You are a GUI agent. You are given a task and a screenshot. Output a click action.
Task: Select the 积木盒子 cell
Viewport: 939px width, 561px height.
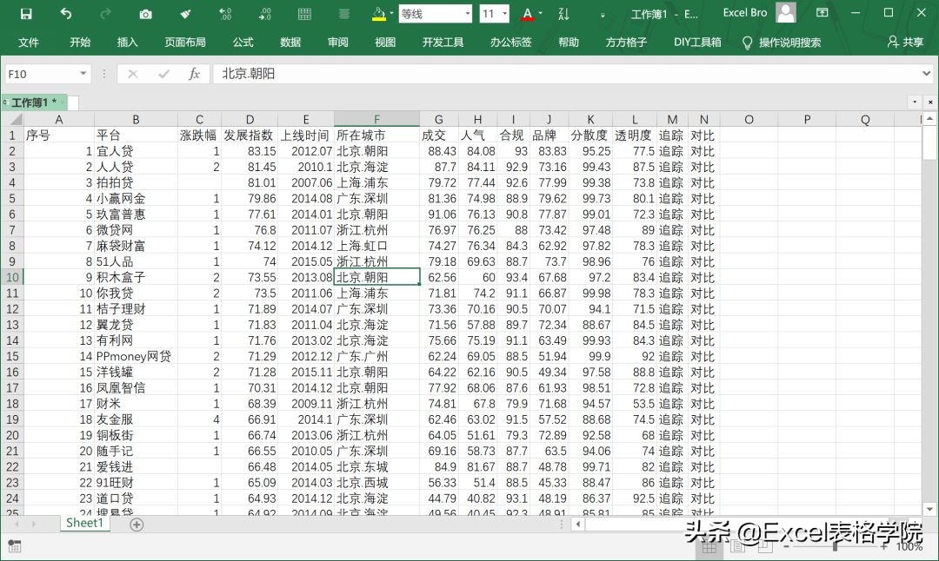click(x=136, y=278)
